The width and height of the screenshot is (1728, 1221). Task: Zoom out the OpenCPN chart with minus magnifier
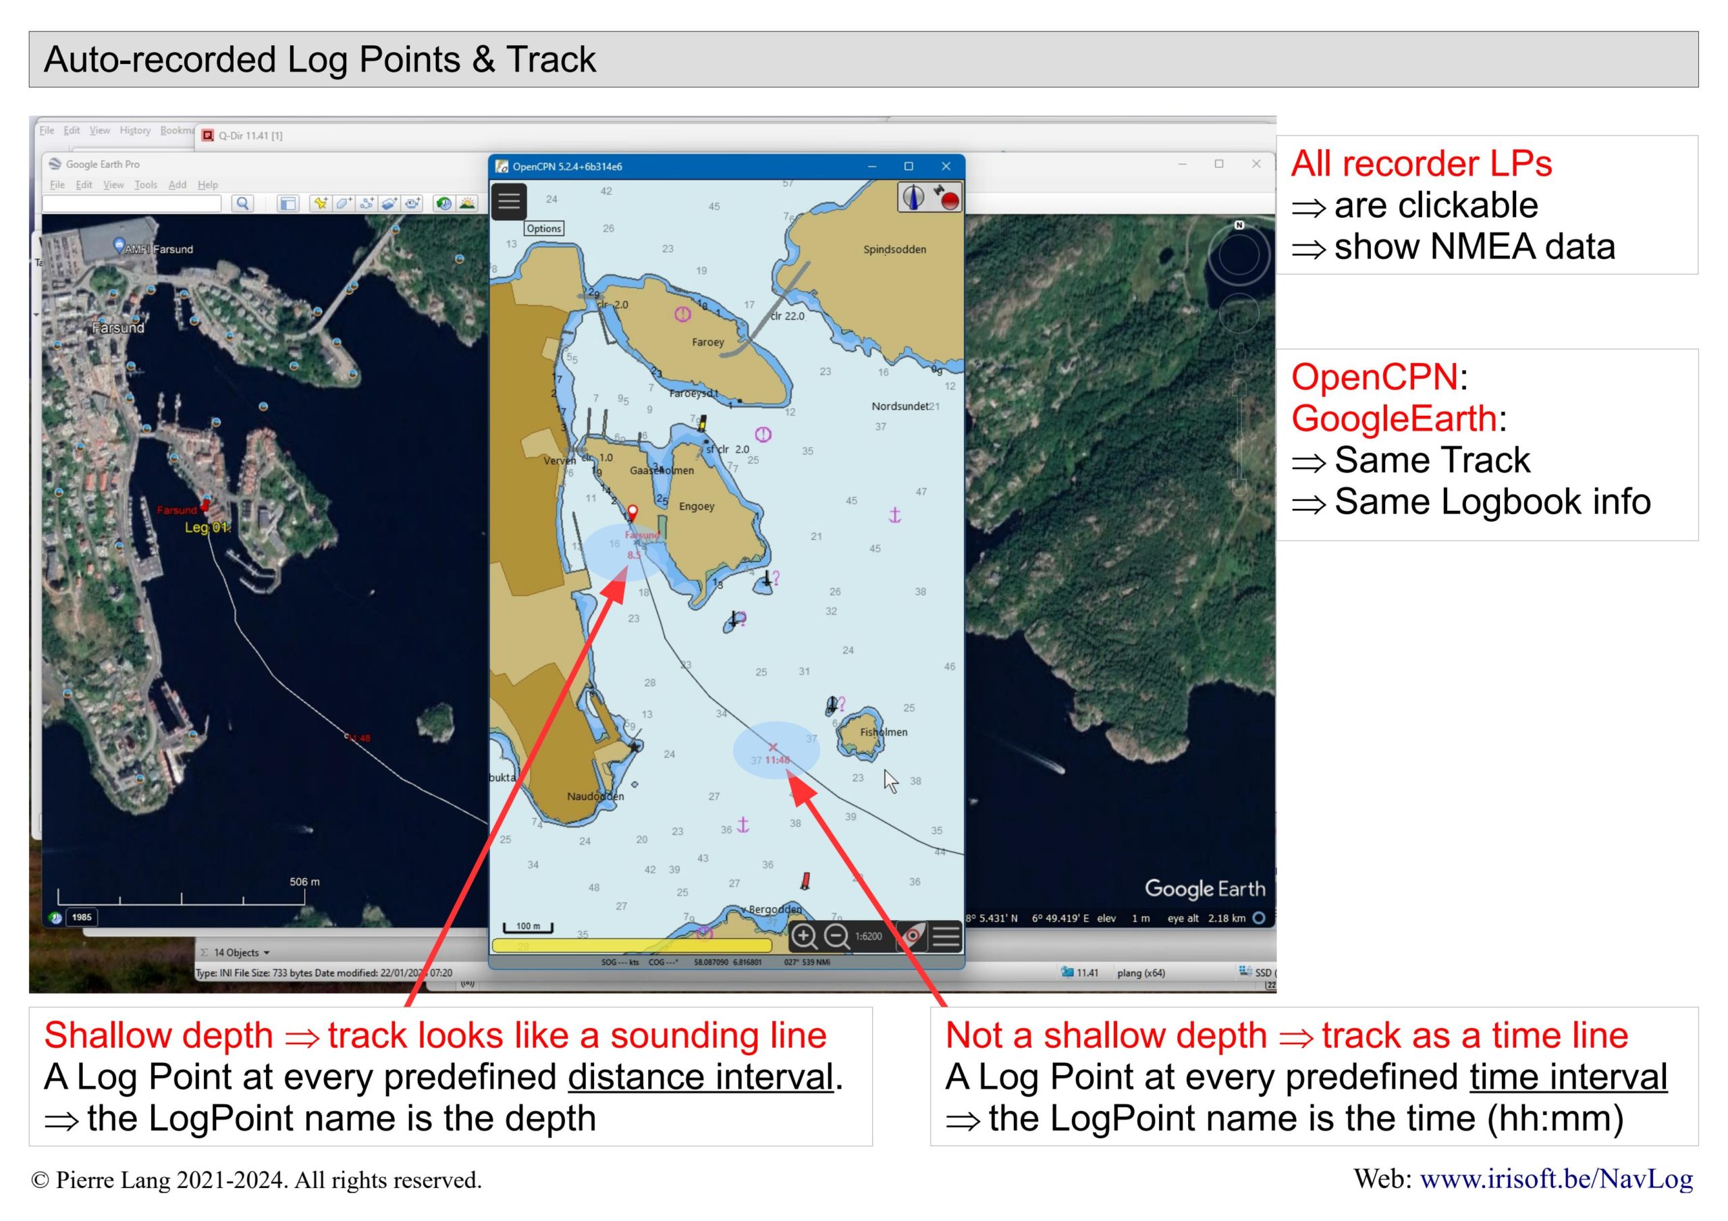pos(836,936)
